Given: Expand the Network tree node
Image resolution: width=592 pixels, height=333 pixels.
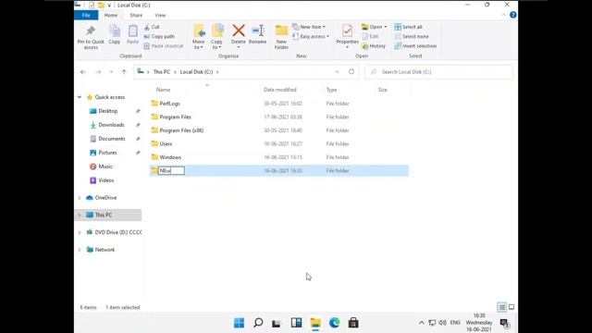Looking at the screenshot, I should tap(80, 250).
